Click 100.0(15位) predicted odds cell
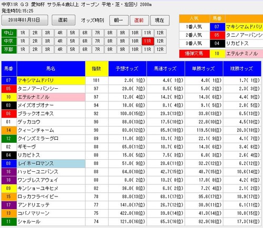The width and height of the screenshot is (263, 228). coord(128,113)
